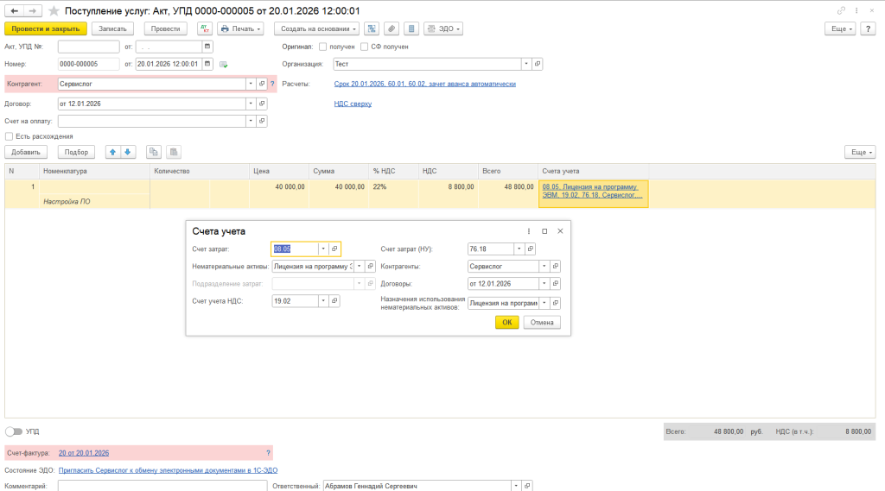This screenshot has height=491, width=885.
Task: Open the document report icon next to the paperclip
Action: [411, 28]
